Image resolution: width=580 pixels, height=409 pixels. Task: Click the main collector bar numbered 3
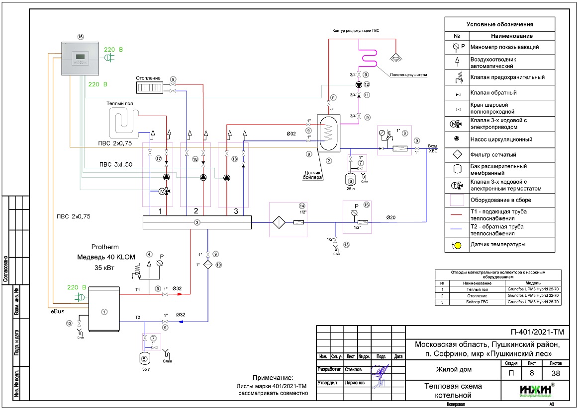point(197,223)
